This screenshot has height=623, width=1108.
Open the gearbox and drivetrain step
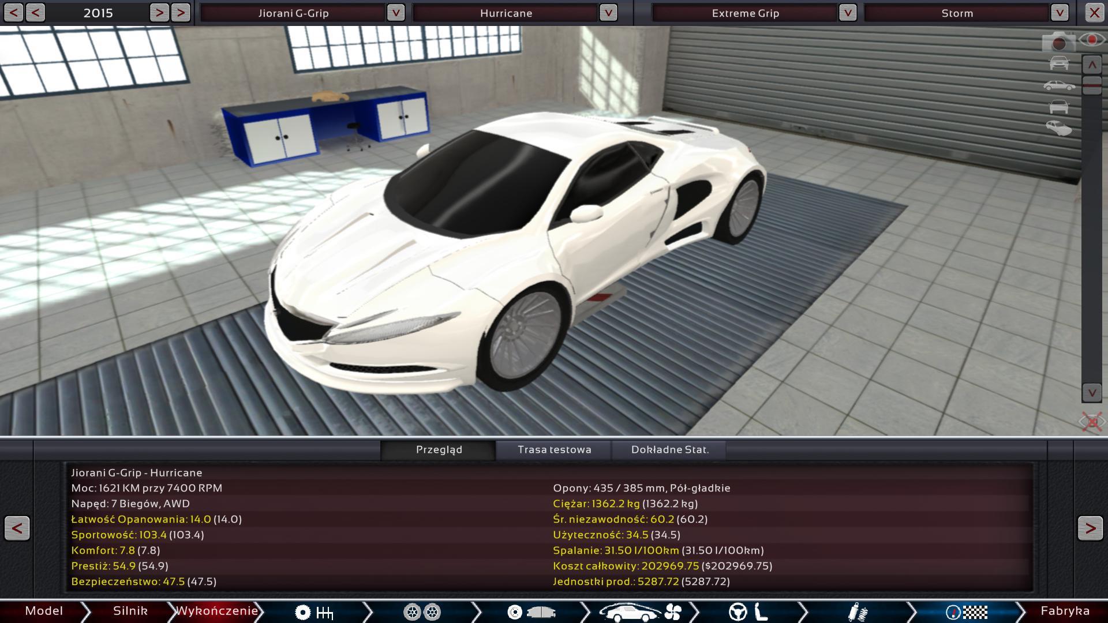click(314, 611)
